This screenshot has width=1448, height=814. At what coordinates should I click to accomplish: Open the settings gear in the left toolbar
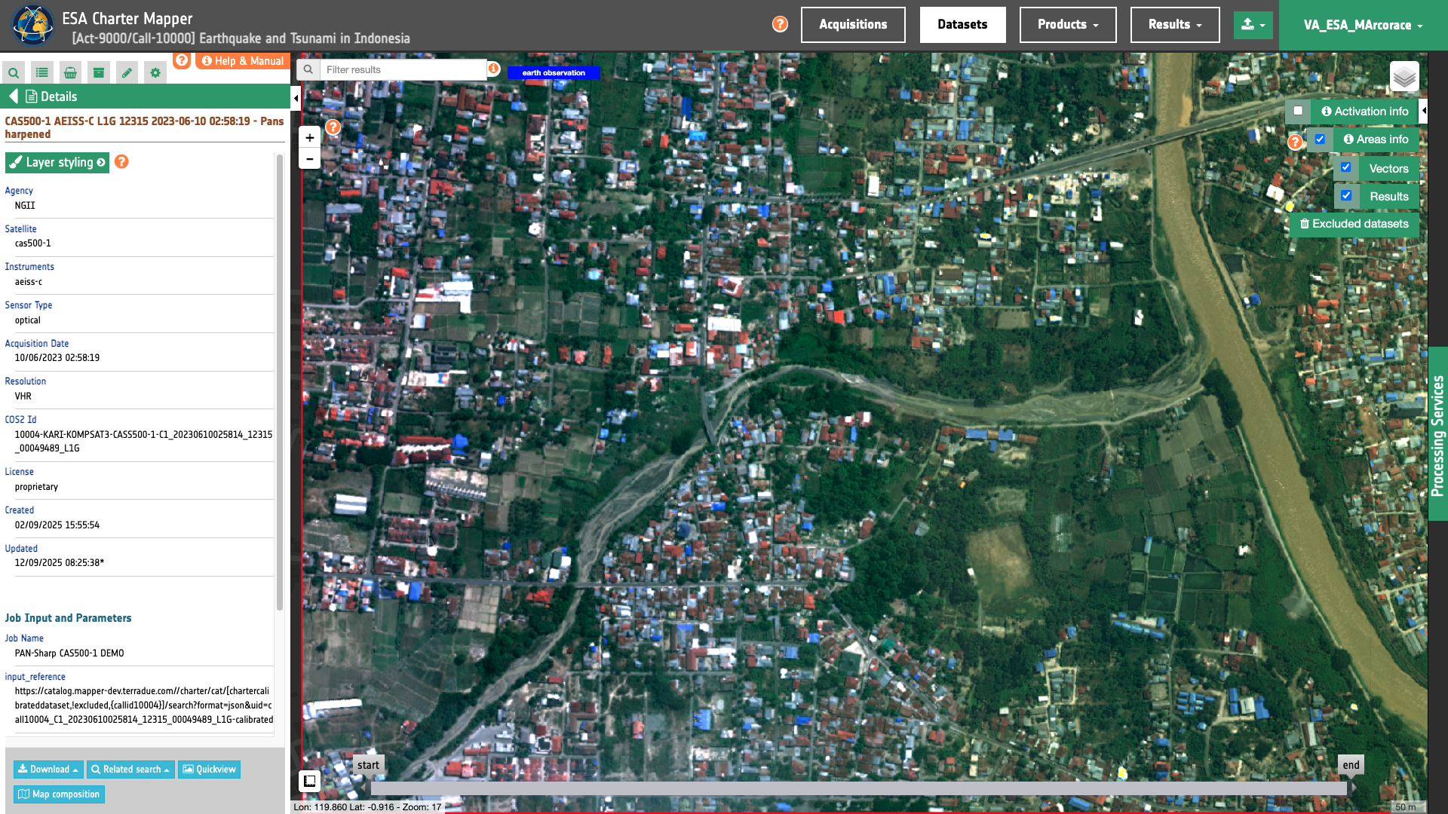pos(155,72)
